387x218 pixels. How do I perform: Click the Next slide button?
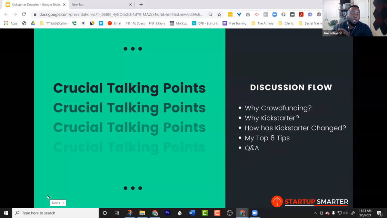58,203
